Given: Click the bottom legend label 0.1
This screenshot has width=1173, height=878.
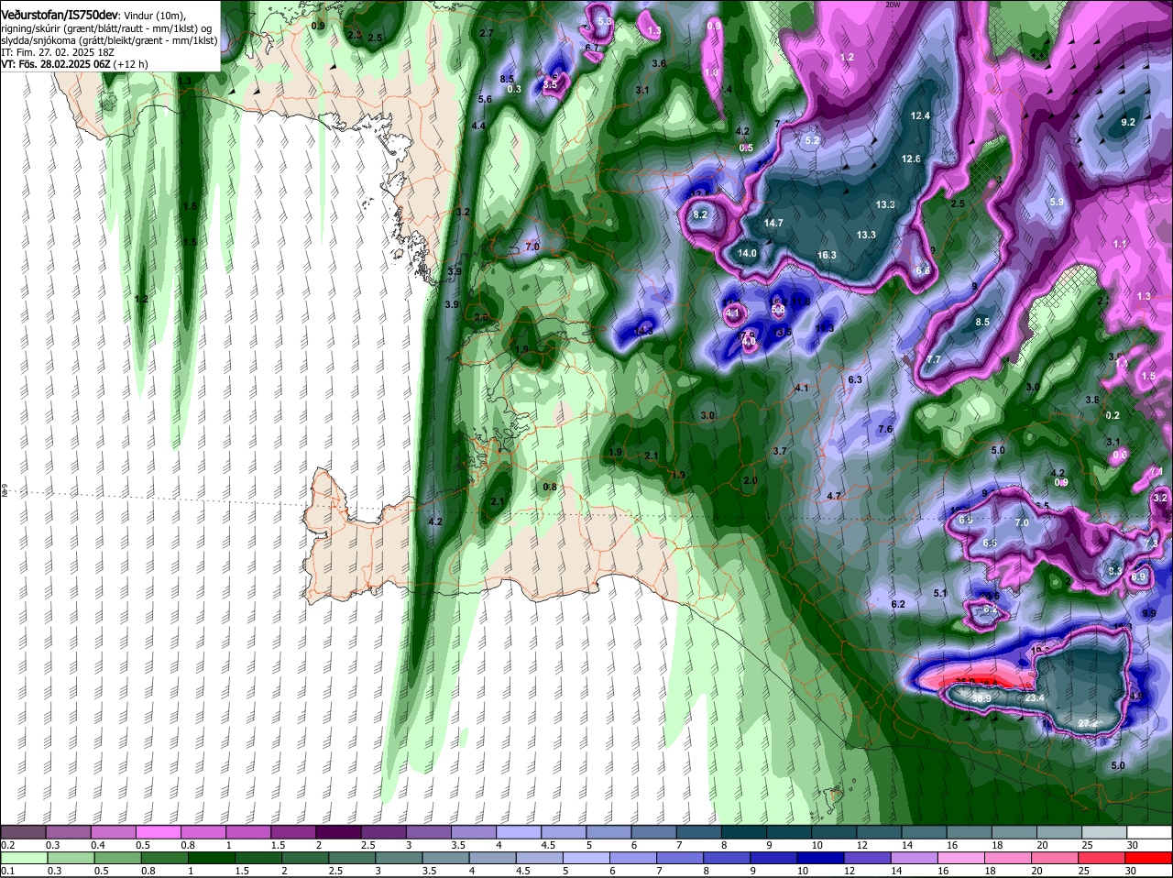Looking at the screenshot, I should point(7,871).
